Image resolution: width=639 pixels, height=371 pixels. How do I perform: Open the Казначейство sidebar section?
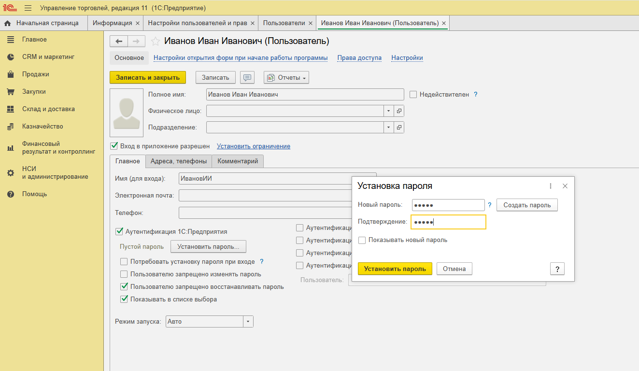[43, 127]
